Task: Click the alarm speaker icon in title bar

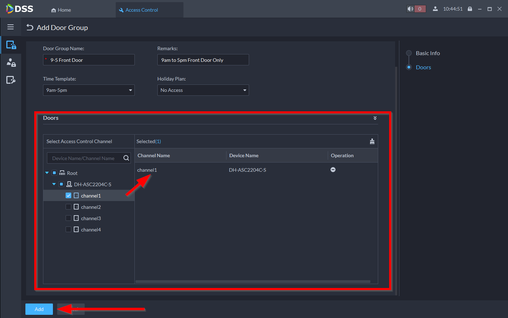Action: coord(410,9)
